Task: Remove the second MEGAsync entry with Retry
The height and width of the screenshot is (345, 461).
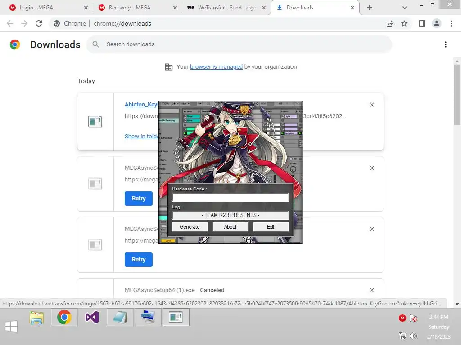Action: (372, 229)
